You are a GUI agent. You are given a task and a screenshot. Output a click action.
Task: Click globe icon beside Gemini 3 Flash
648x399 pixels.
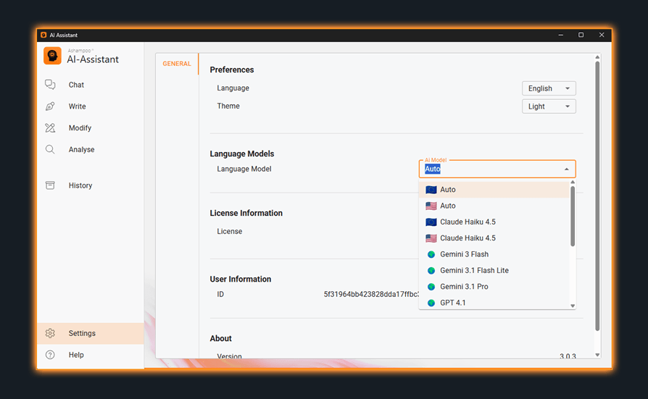(431, 254)
